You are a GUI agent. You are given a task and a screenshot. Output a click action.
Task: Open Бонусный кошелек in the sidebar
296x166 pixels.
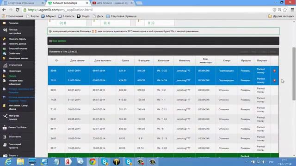pyautogui.click(x=18, y=48)
